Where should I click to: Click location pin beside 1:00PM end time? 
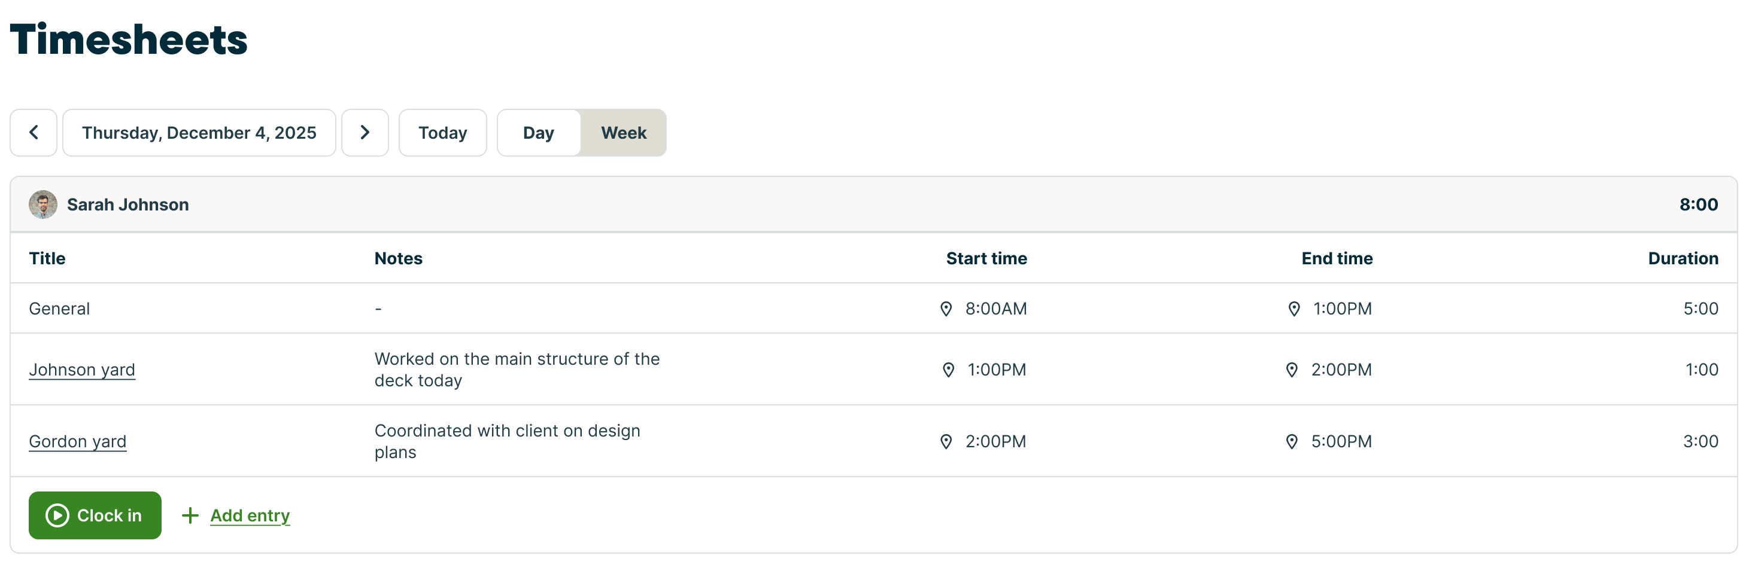point(1294,309)
